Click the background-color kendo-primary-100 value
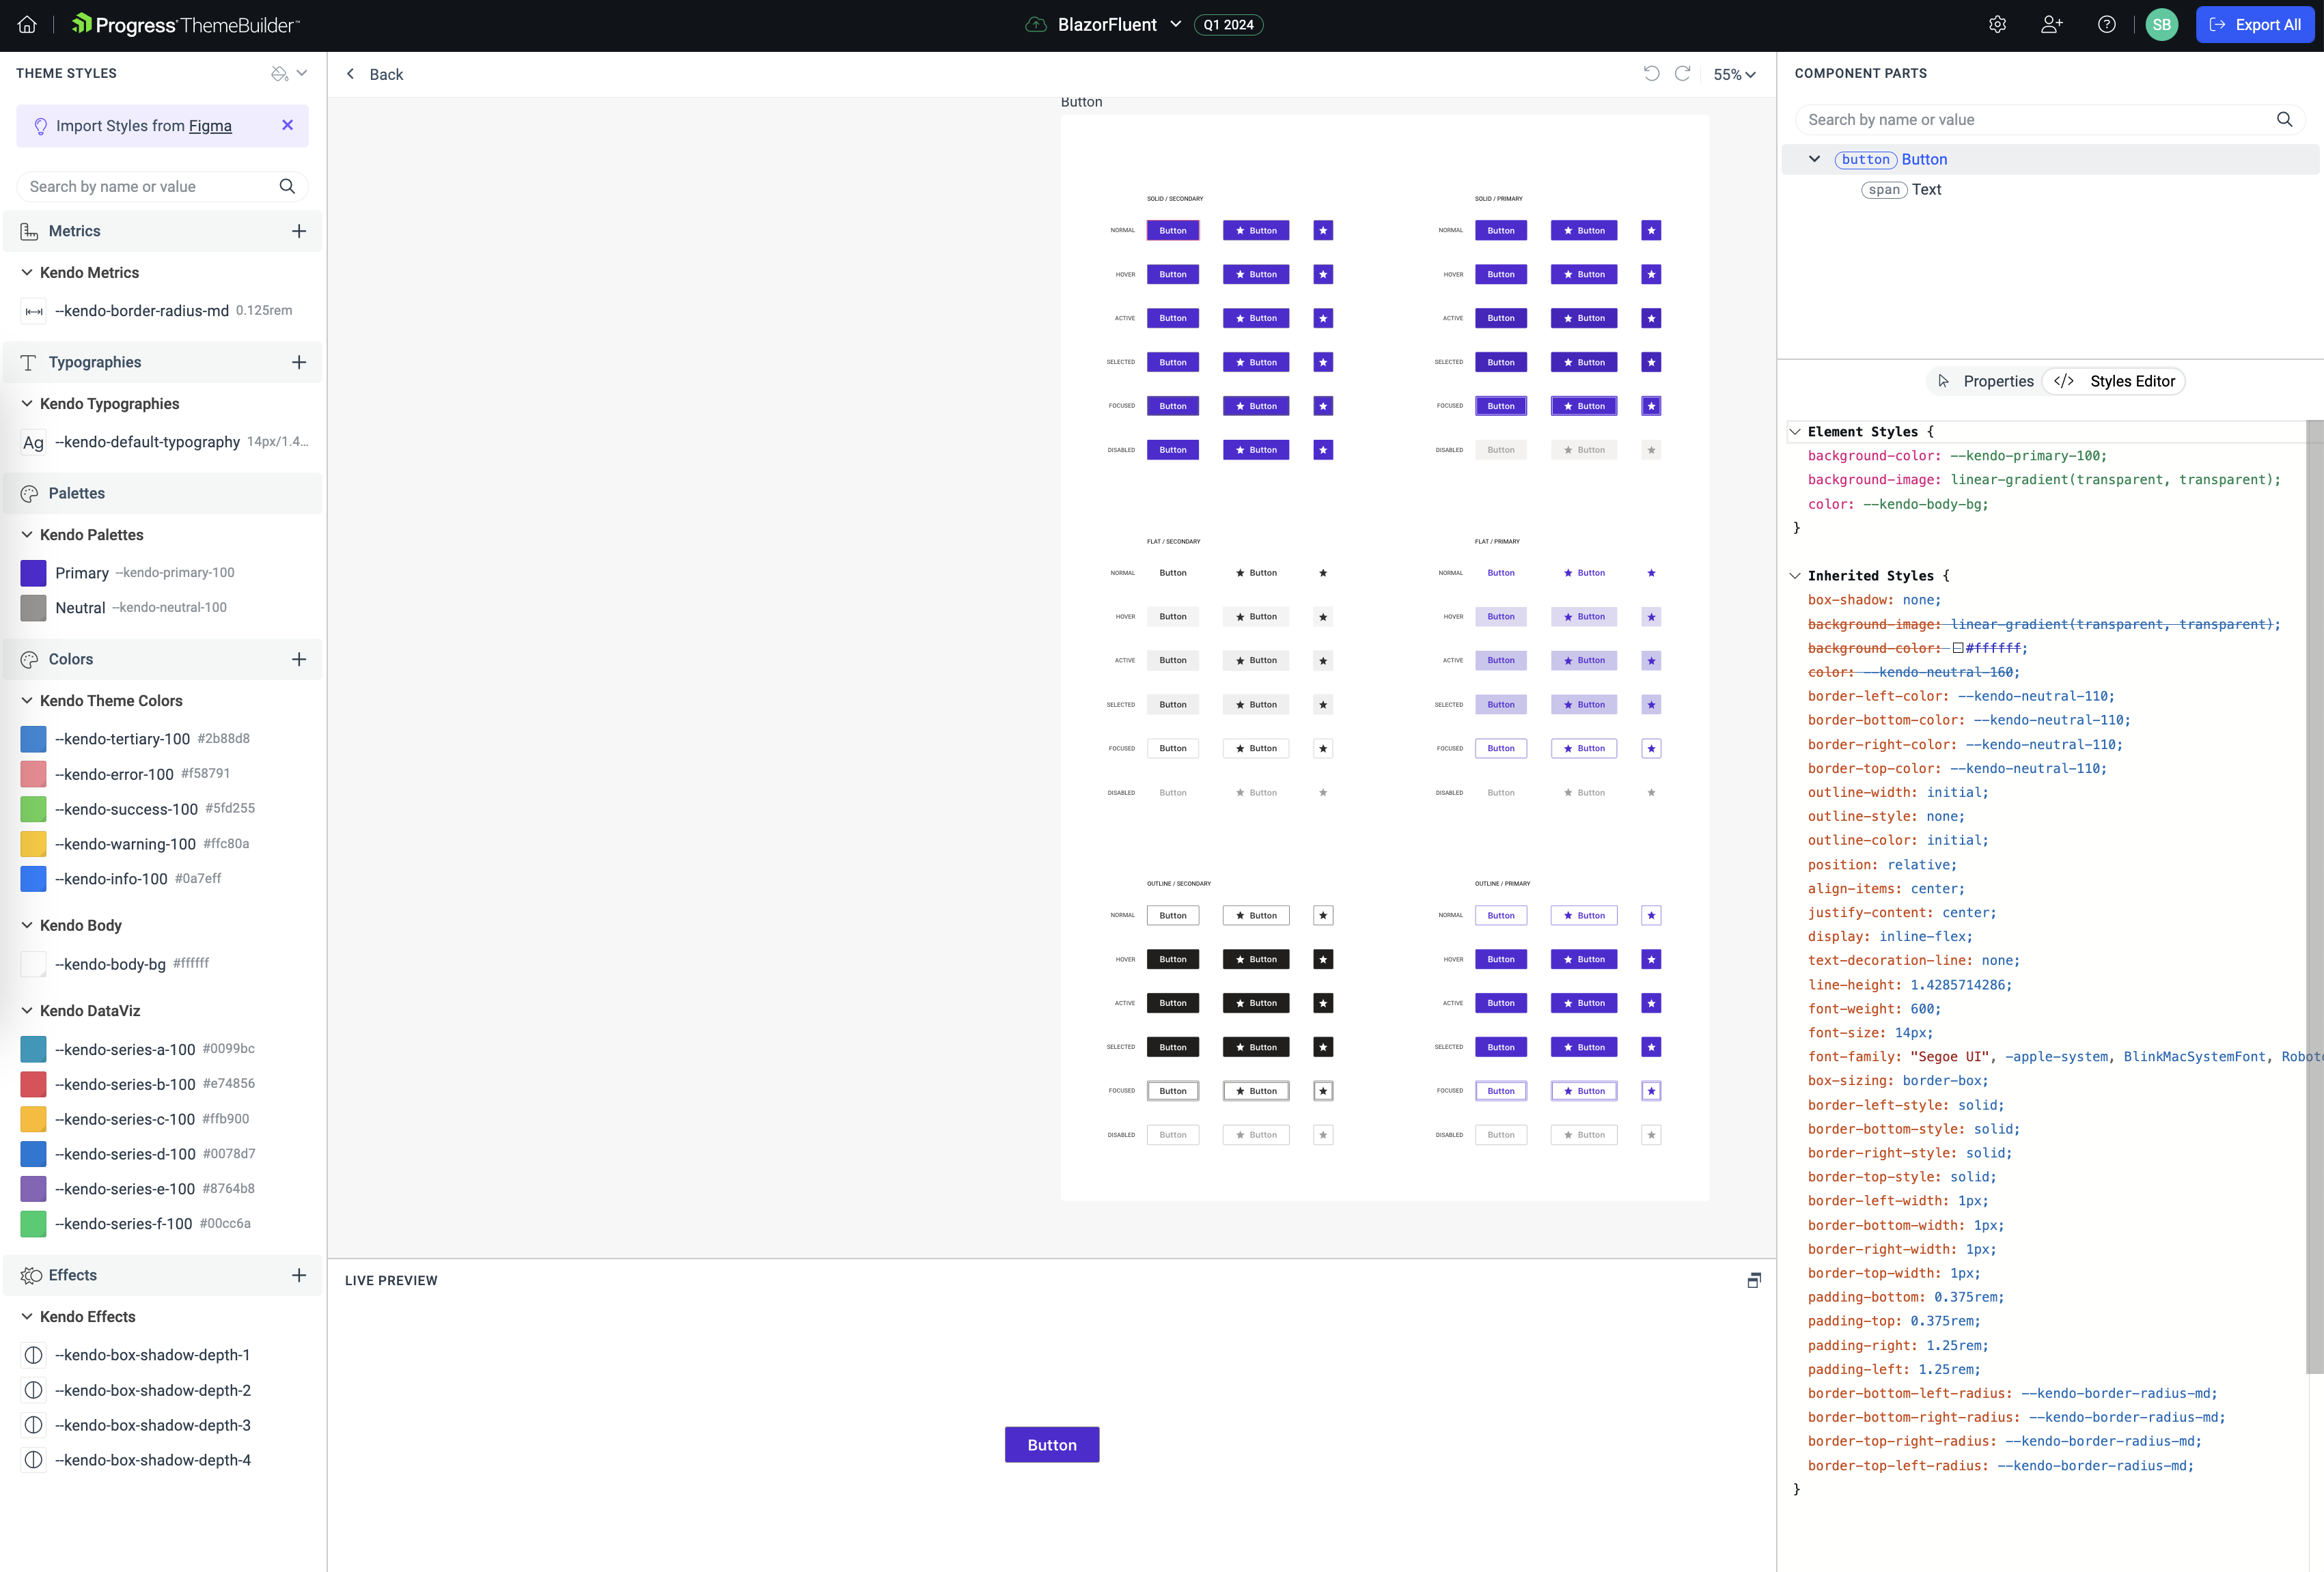This screenshot has width=2324, height=1572. click(x=2027, y=455)
